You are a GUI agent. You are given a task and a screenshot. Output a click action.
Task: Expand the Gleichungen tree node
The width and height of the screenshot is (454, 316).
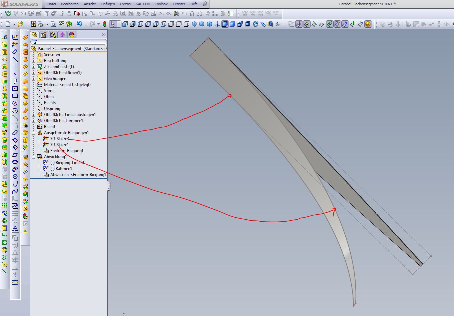[x=34, y=79]
